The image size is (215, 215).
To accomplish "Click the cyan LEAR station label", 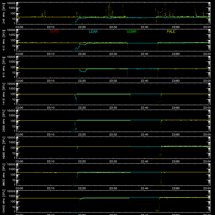I will click(x=93, y=31).
